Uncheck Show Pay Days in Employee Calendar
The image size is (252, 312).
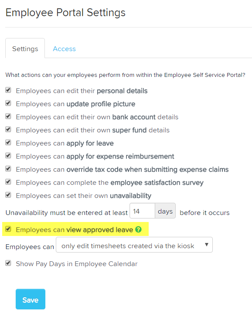(x=8, y=263)
